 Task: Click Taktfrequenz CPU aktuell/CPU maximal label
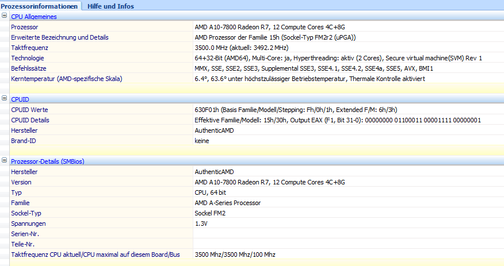tap(96, 255)
